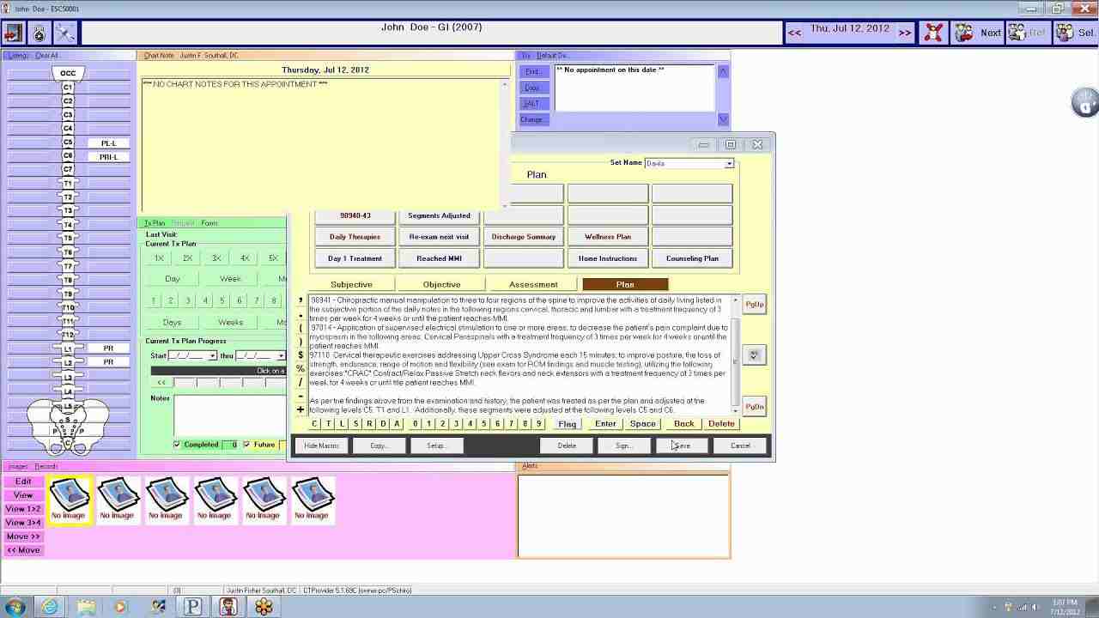Click the Reached MMI macro button
This screenshot has width=1099, height=618.
(x=440, y=258)
